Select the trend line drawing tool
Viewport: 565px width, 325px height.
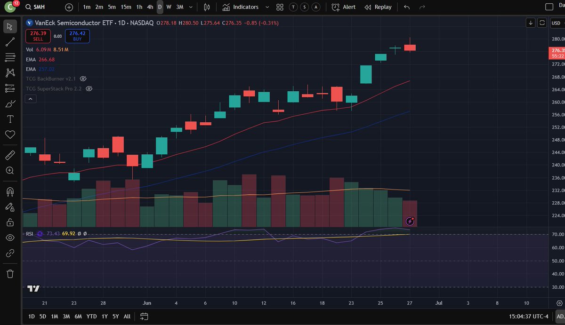pos(10,42)
